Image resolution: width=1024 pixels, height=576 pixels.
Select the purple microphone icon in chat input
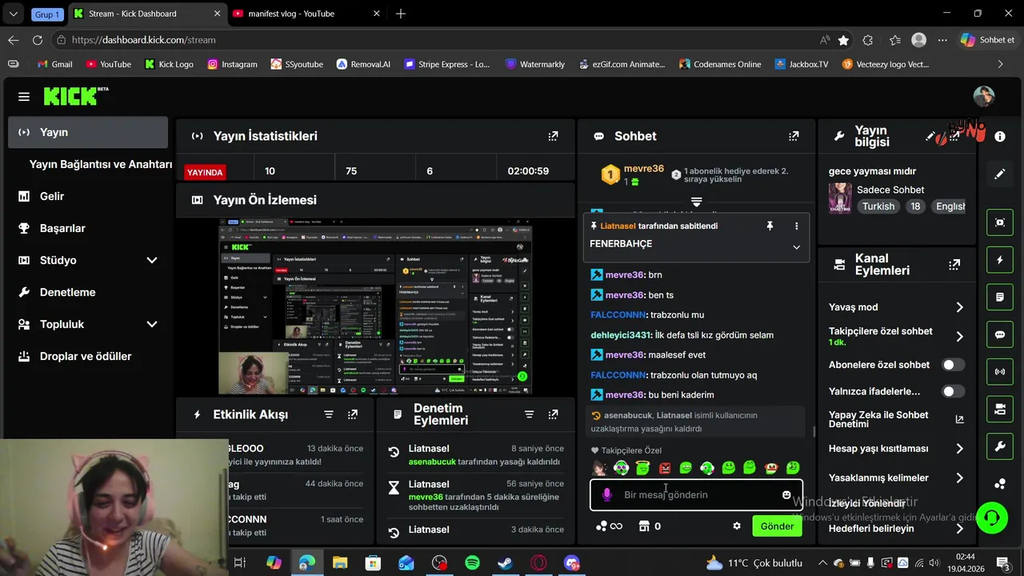click(606, 495)
